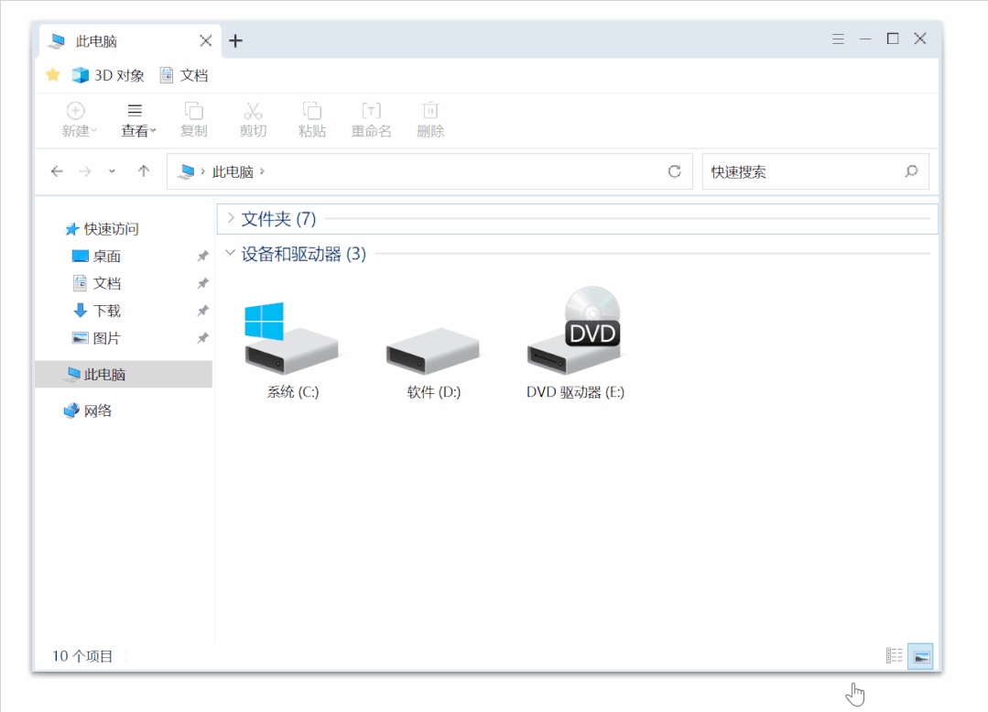Click the star favorites icon in the toolbar
Image resolution: width=988 pixels, height=712 pixels.
pos(52,74)
